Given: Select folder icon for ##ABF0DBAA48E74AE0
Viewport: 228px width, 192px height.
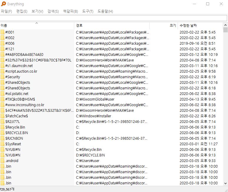Looking at the screenshot, I should coord(2,55).
